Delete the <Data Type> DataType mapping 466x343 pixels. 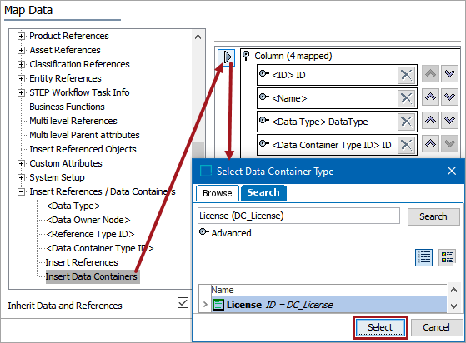tap(406, 122)
